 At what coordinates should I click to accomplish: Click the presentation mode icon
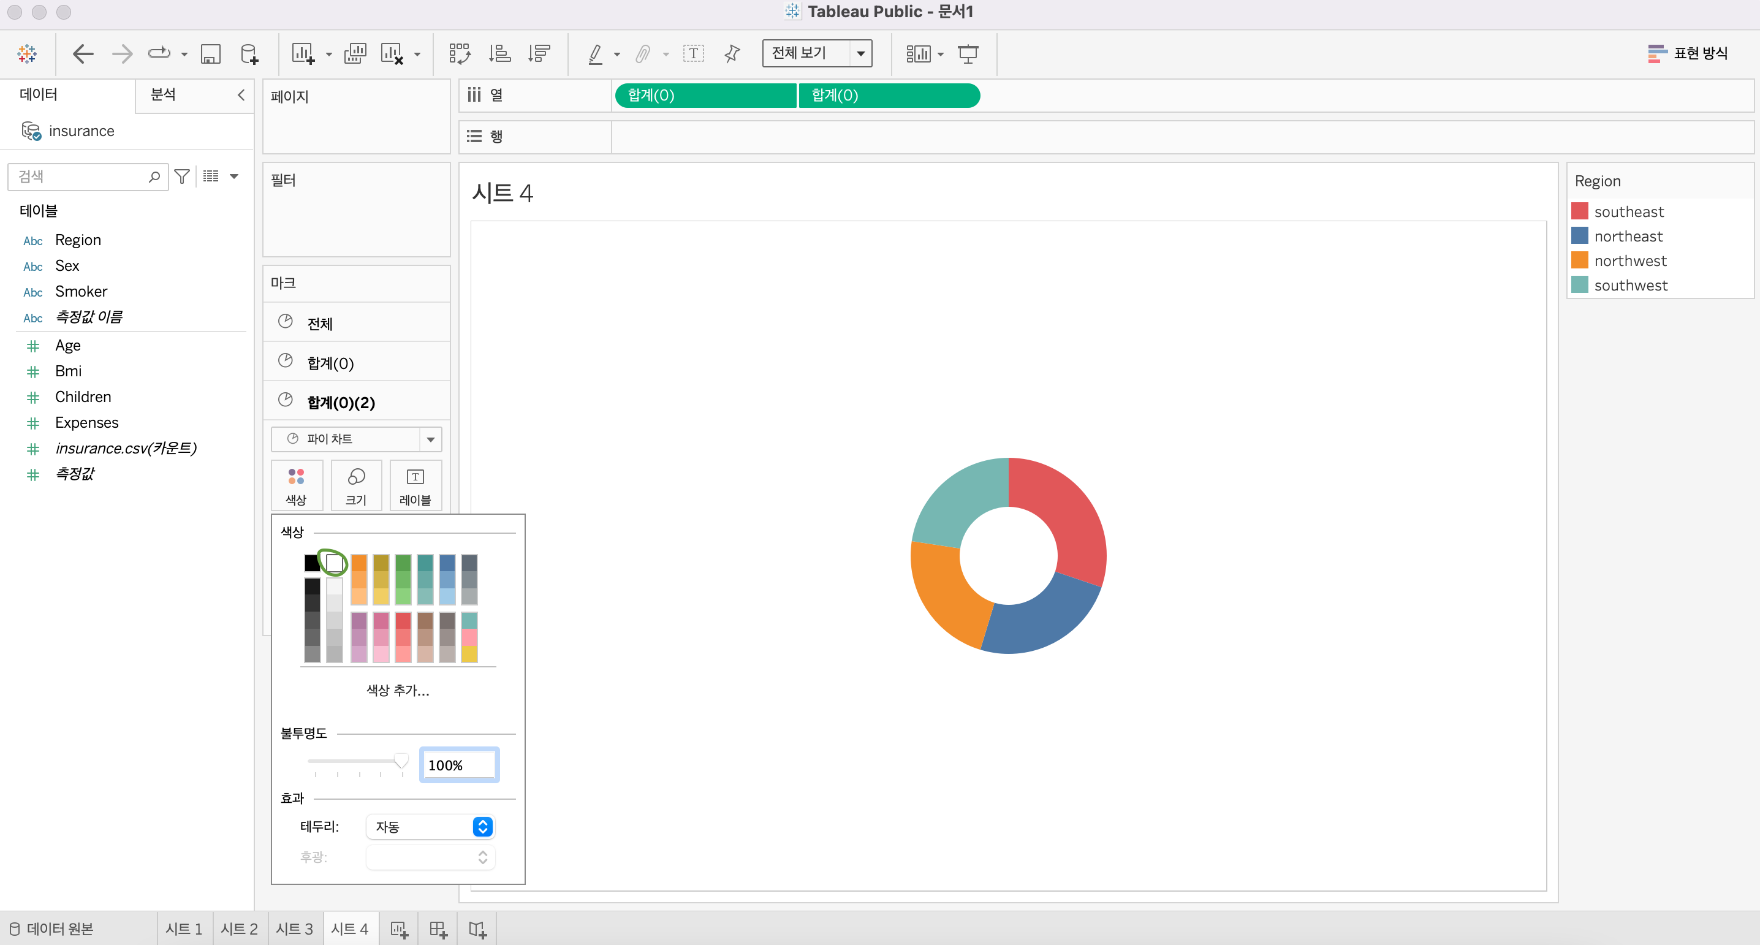coord(968,53)
